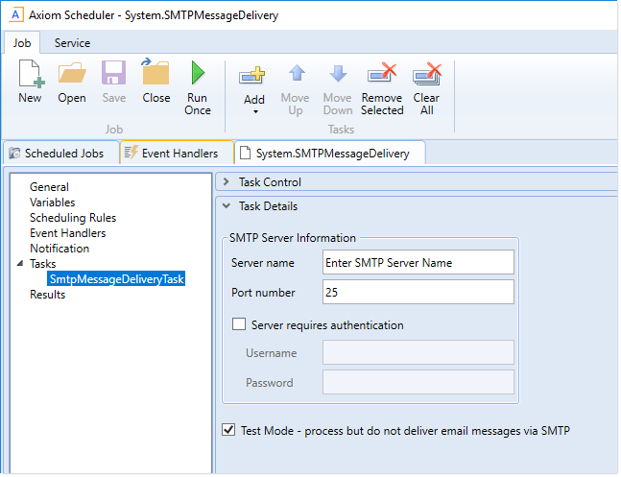Close the job using the Close icon
Screen dimensions: 621x477
155,72
